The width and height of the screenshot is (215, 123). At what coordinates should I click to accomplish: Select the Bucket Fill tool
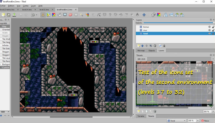59,15
